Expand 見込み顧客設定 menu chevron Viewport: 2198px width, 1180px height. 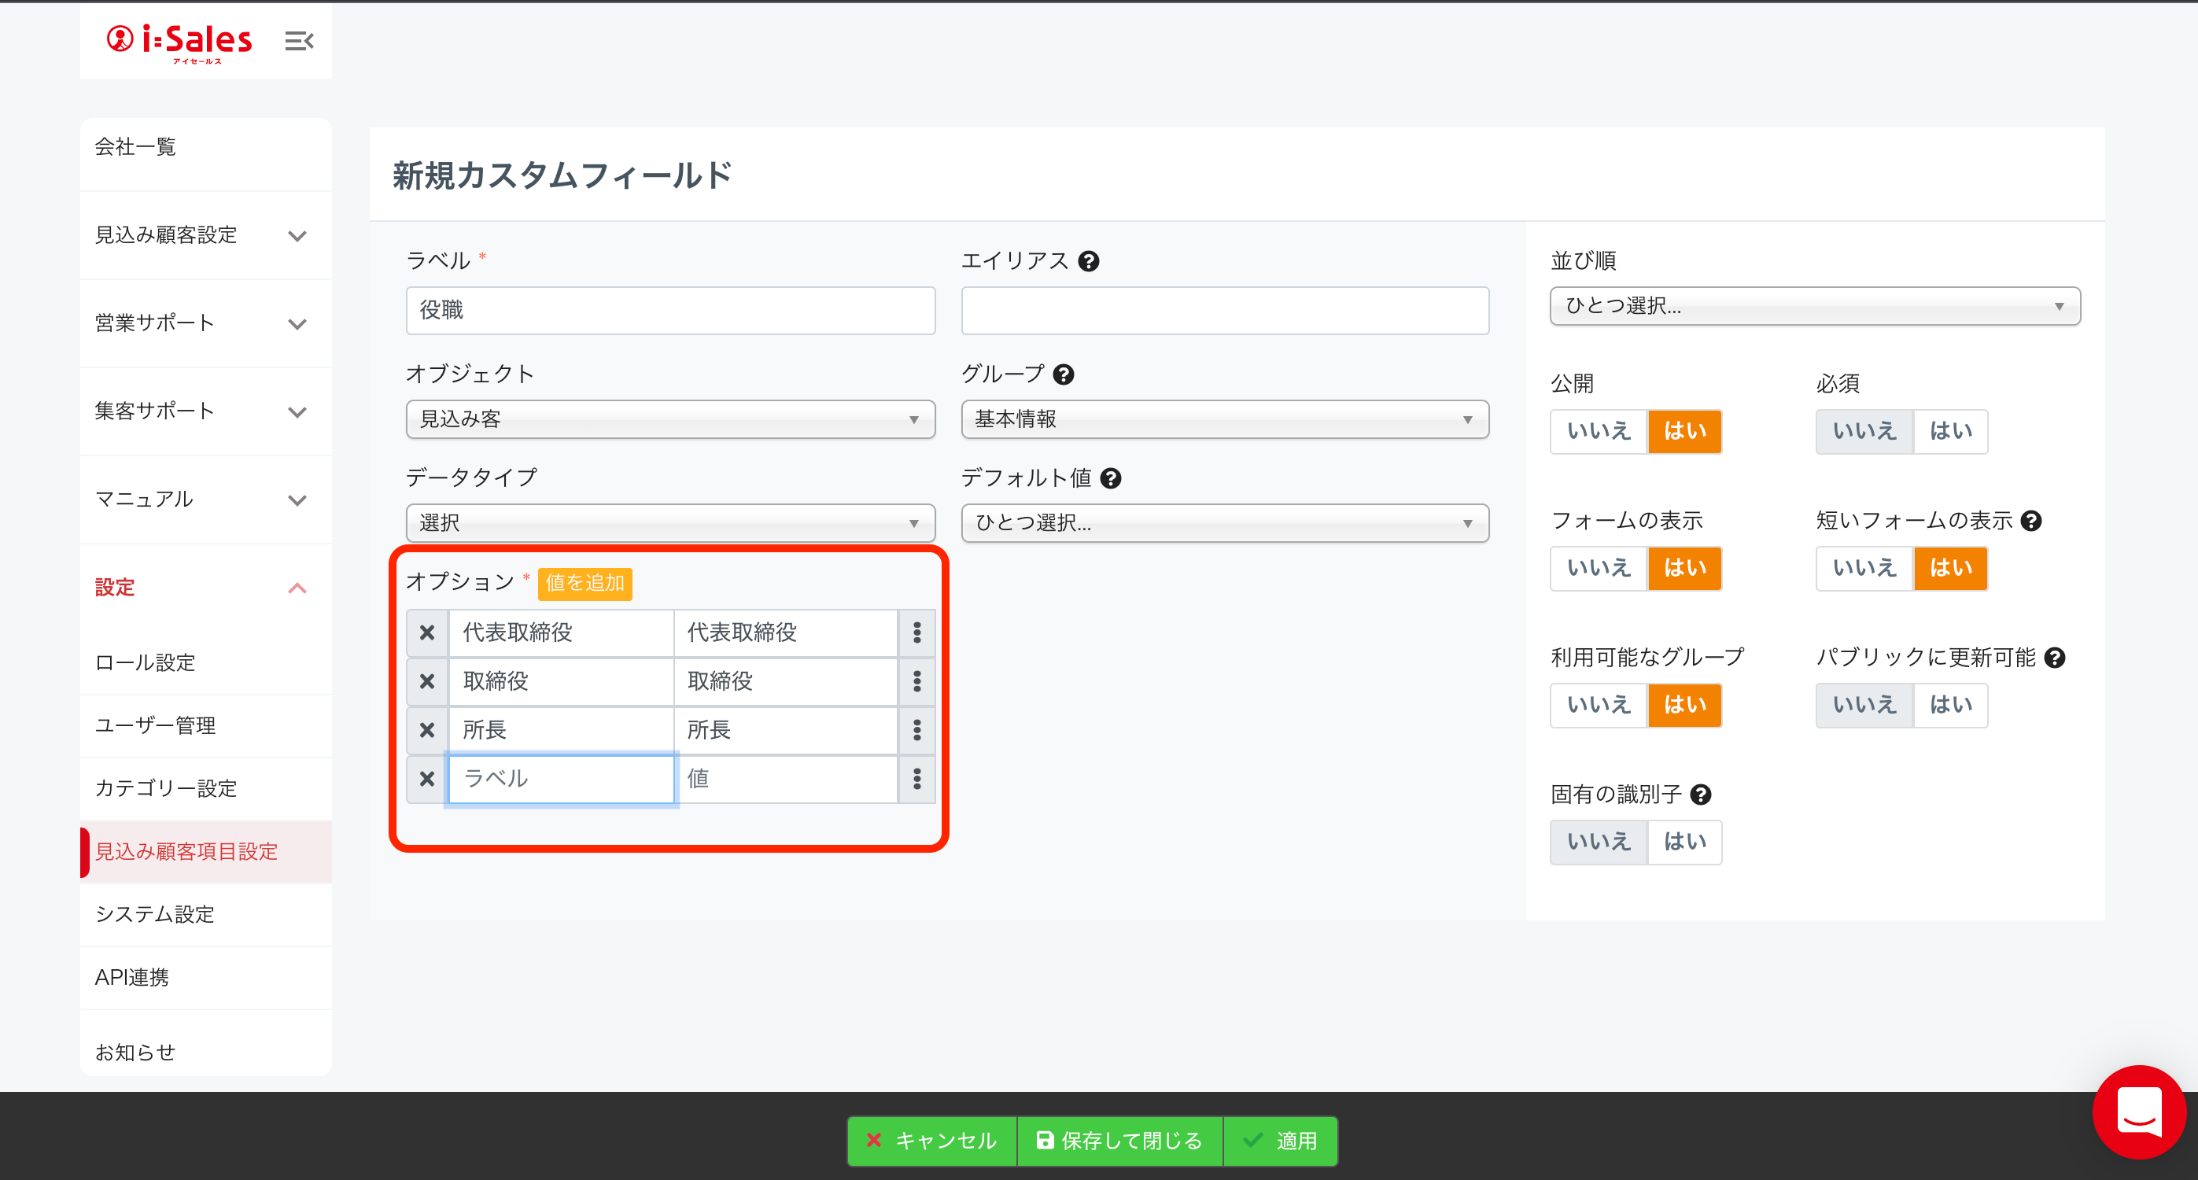[x=297, y=235]
